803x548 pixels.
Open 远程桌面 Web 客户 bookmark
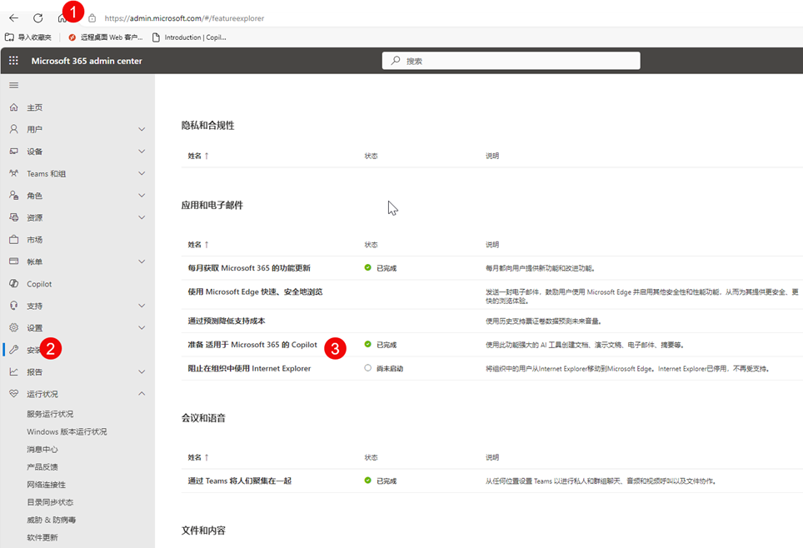[106, 37]
